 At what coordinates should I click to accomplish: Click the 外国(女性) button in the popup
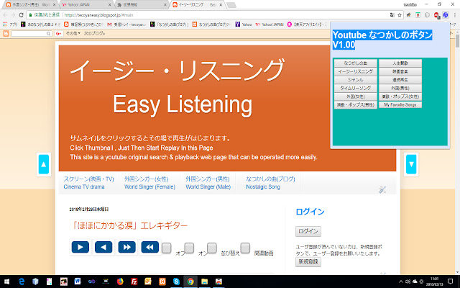point(356,96)
